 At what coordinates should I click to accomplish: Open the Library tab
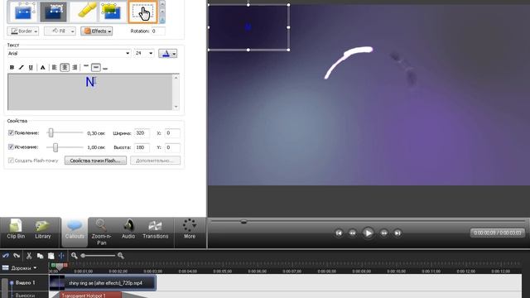[x=43, y=229]
